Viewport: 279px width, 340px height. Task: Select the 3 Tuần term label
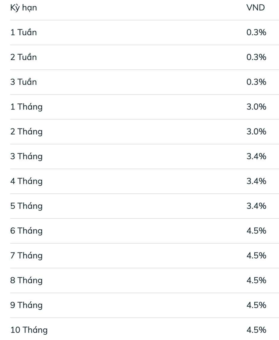click(x=24, y=82)
